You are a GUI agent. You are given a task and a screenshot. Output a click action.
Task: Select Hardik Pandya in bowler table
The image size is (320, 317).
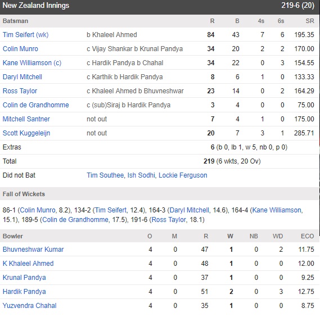[x=24, y=292]
